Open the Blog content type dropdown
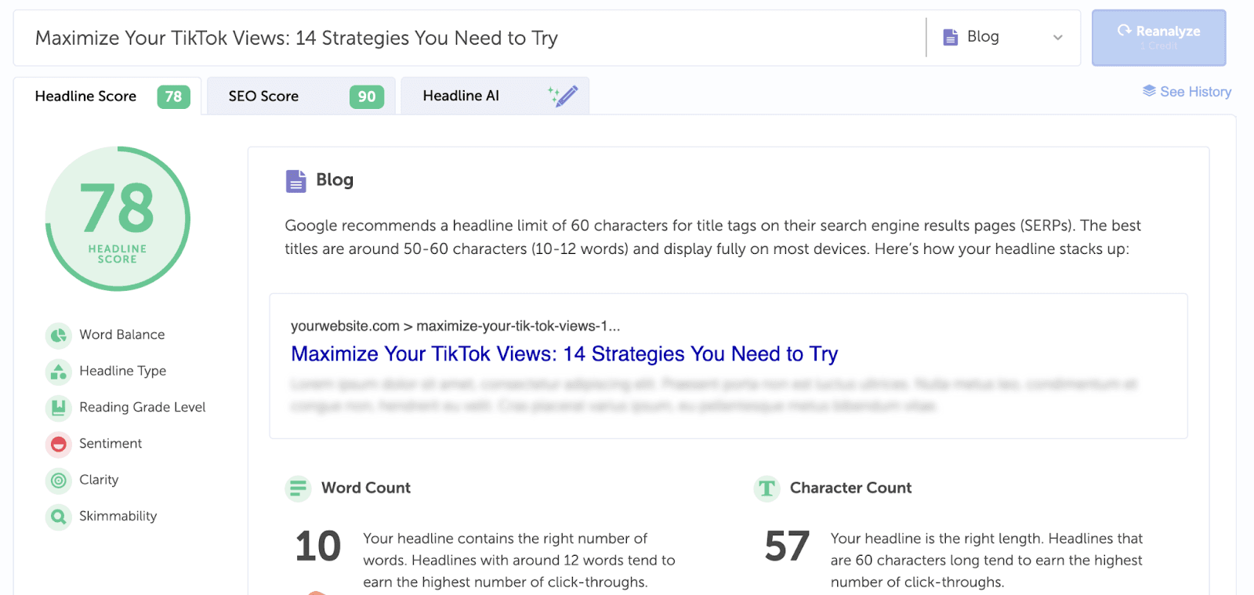The height and width of the screenshot is (595, 1254). pos(1003,37)
